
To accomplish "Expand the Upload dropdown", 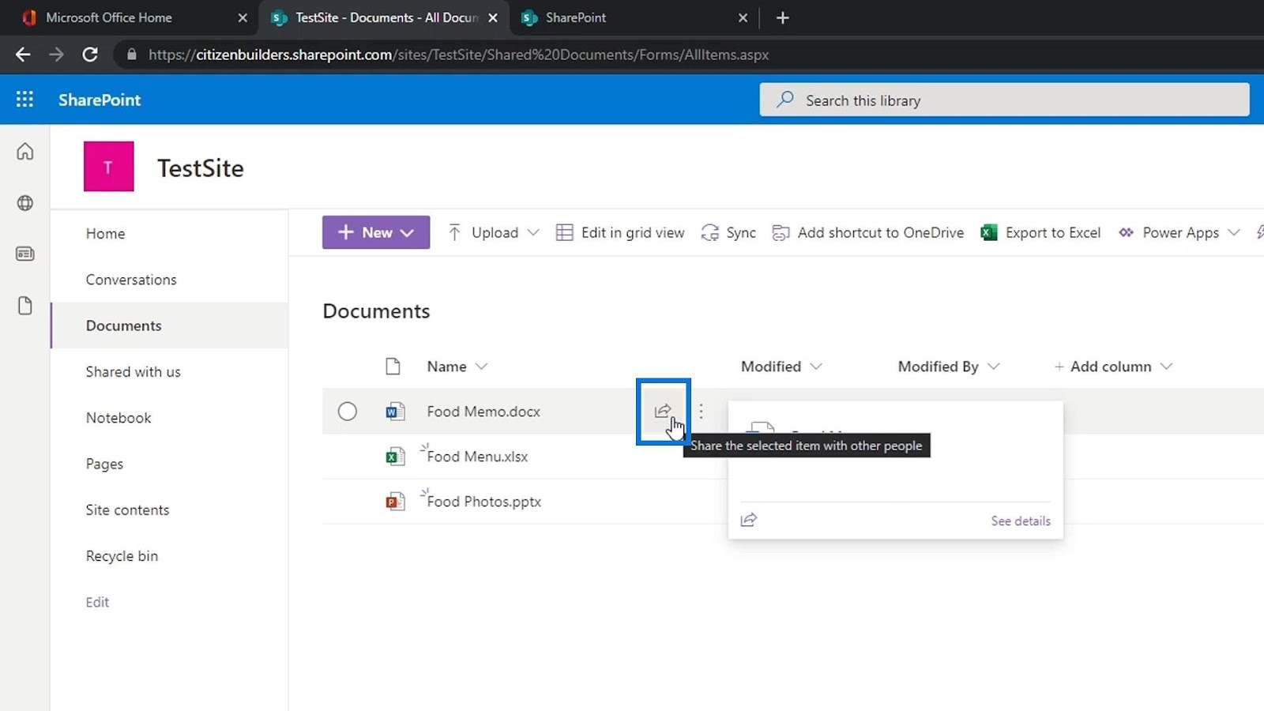I will point(532,232).
